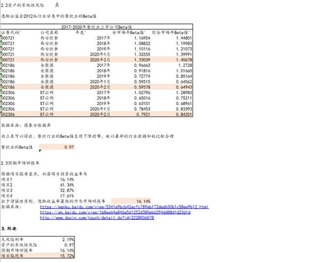Open the wk.baidu.com source link

tap(115, 212)
